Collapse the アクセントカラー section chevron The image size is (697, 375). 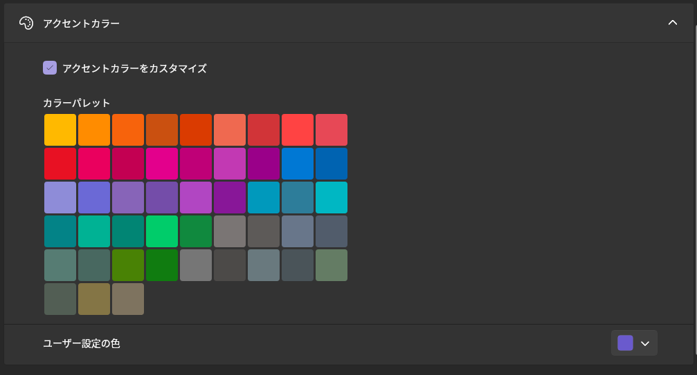pyautogui.click(x=672, y=23)
